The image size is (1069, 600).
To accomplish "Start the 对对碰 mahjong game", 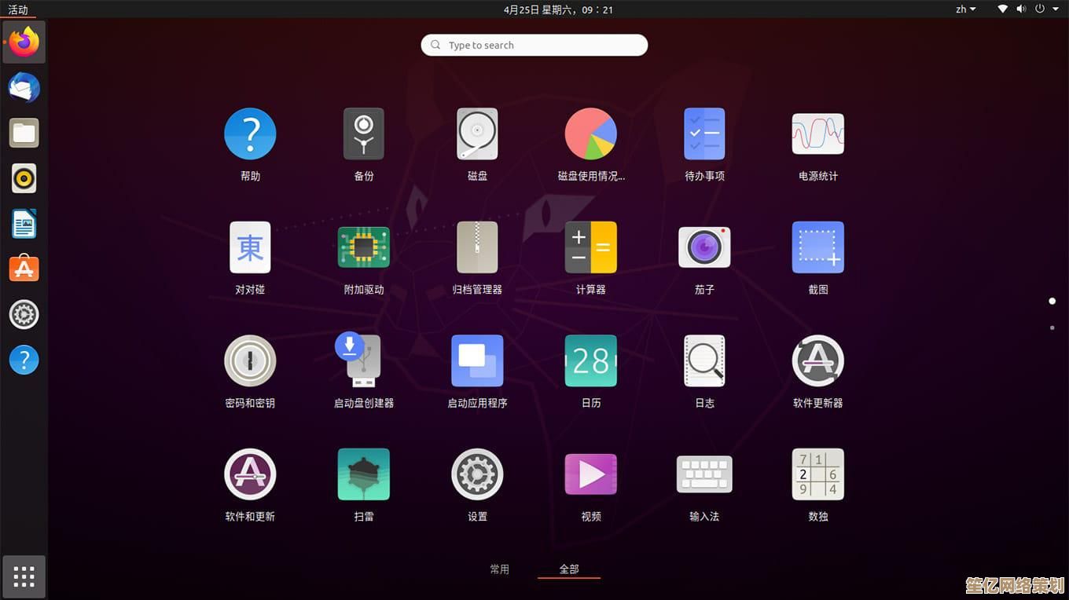I will click(250, 247).
